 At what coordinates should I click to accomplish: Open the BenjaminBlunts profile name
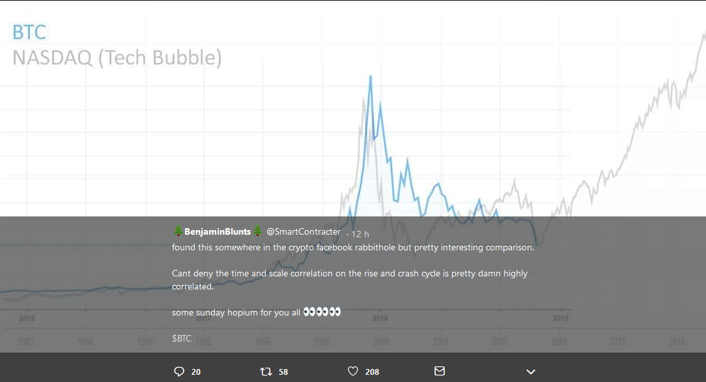coord(218,231)
